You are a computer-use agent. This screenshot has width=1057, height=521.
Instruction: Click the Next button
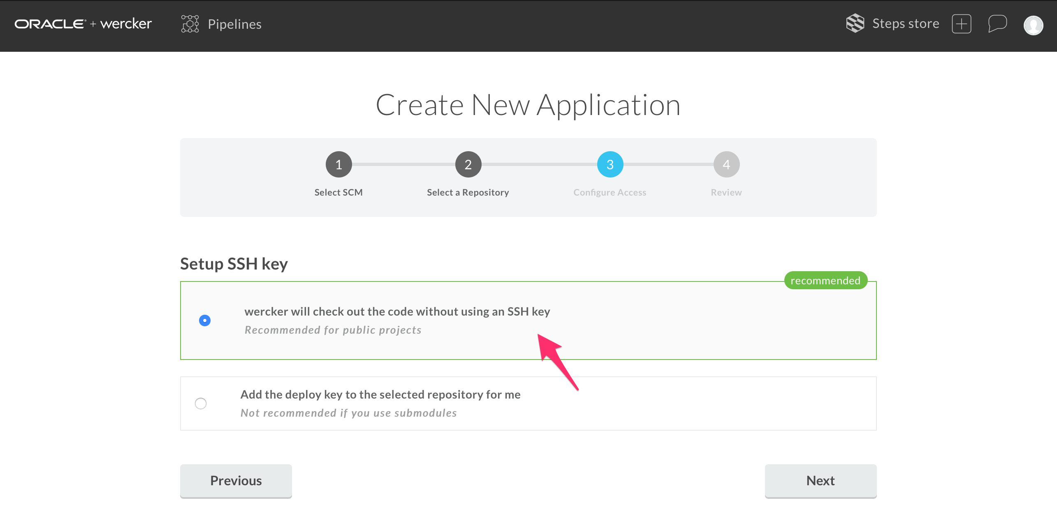[820, 481]
